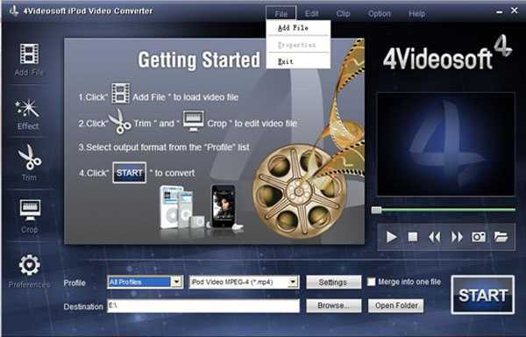Image resolution: width=526 pixels, height=337 pixels.
Task: Click the Settings button
Action: tap(334, 282)
